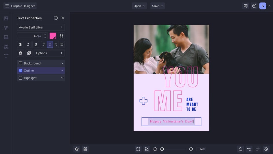Align text center
273x154 pixels.
50,44
